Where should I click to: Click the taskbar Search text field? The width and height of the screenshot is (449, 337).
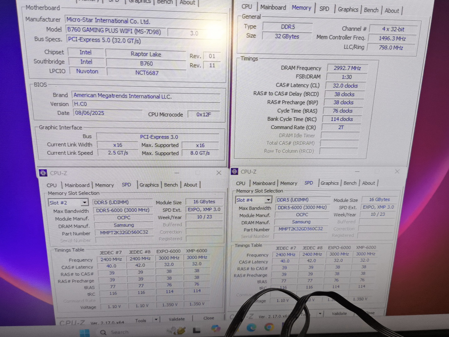point(120,332)
